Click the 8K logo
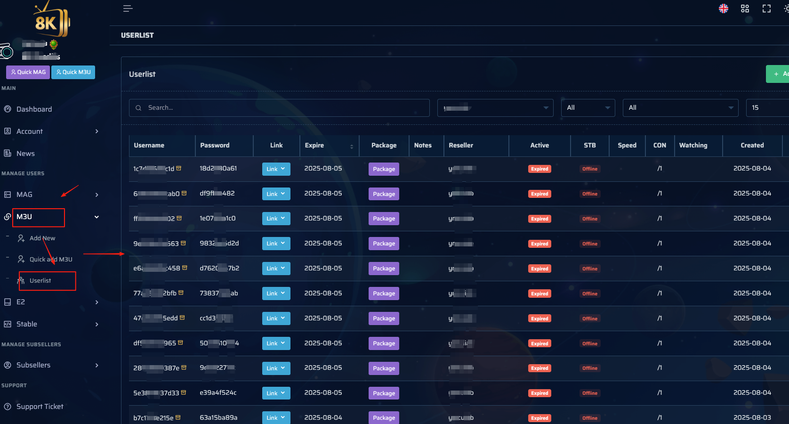 [x=51, y=20]
